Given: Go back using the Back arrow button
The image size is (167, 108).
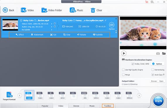Looking at the screenshot, I should pyautogui.click(x=8, y=10).
